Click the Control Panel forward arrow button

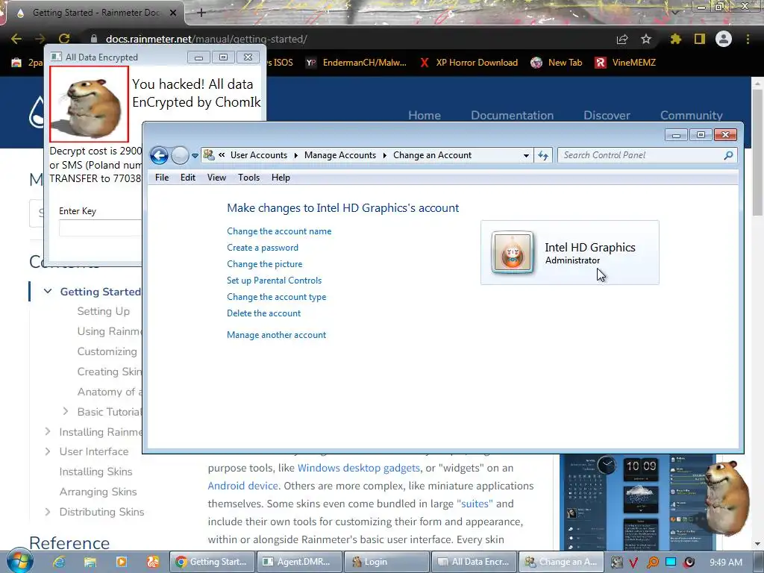pos(180,155)
